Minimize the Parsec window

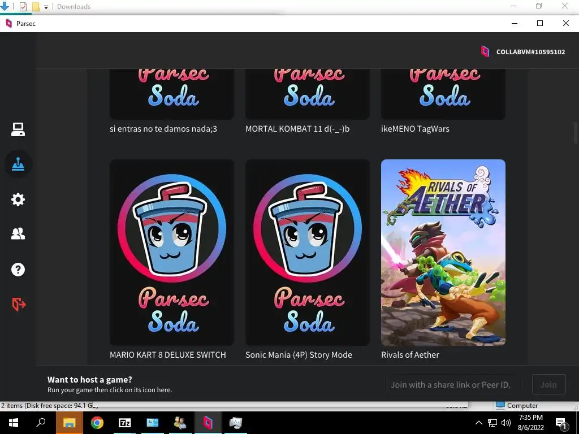(515, 23)
